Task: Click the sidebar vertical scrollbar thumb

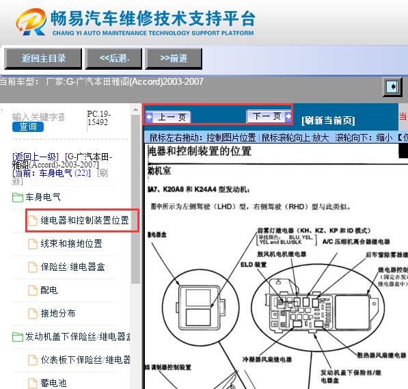Action: click(135, 199)
